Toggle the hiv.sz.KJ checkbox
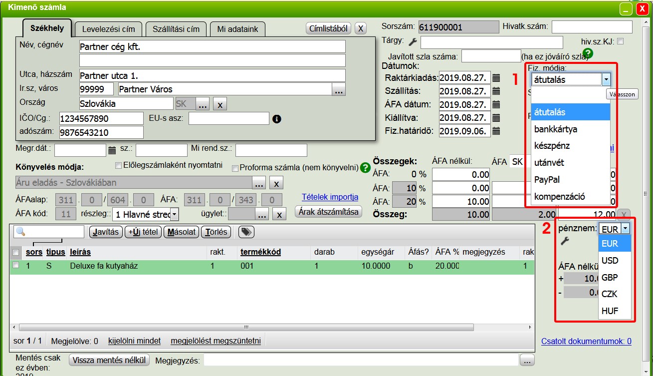The image size is (653, 376). 621,41
